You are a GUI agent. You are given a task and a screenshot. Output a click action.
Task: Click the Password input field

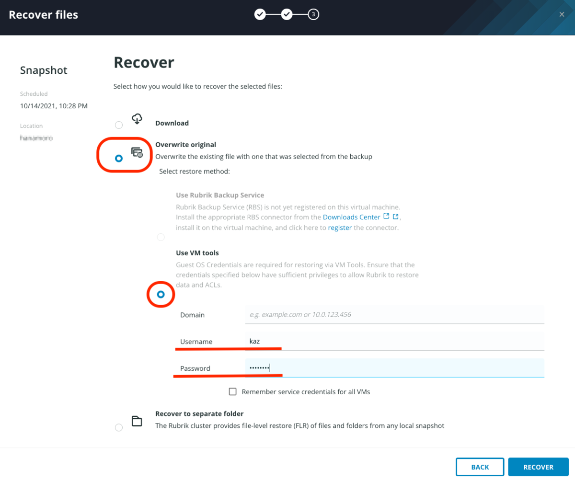click(x=394, y=368)
